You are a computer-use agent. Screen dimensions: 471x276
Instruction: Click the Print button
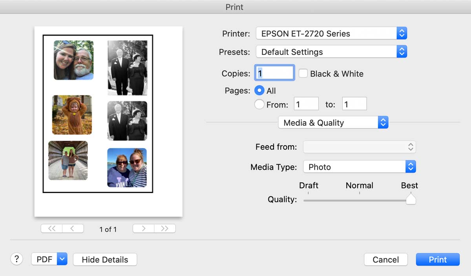click(438, 260)
